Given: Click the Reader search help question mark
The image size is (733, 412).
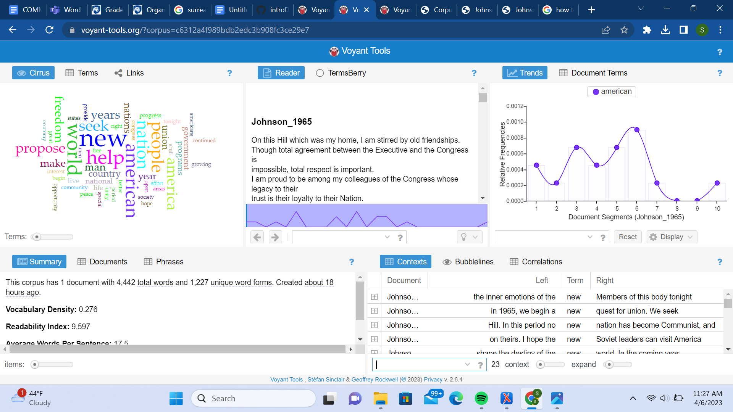Looking at the screenshot, I should point(400,238).
